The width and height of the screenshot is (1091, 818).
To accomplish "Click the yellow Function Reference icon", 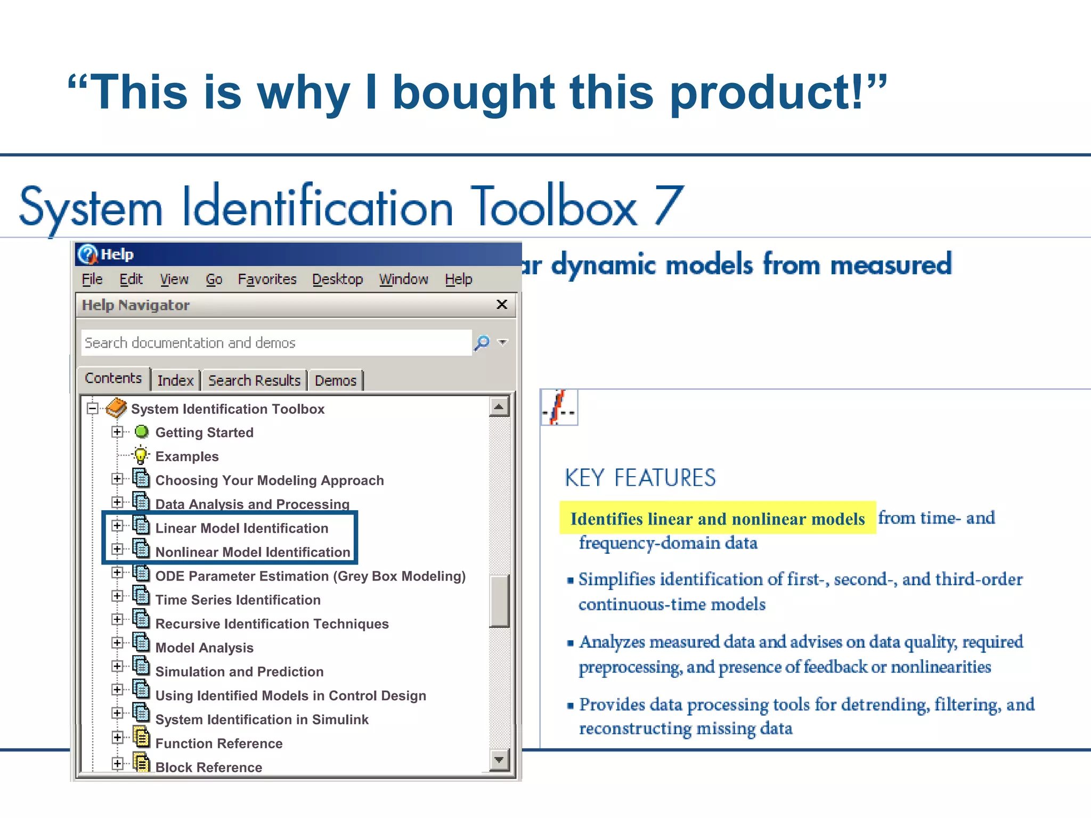I will pyautogui.click(x=141, y=737).
